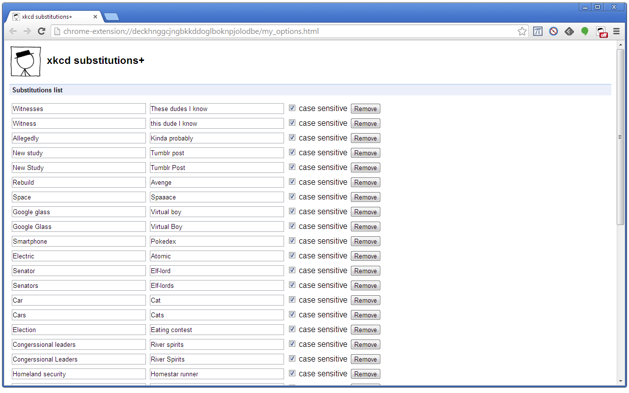Toggle case sensitive for Homeland security row
Viewport: 629px width, 393px height.
point(292,373)
